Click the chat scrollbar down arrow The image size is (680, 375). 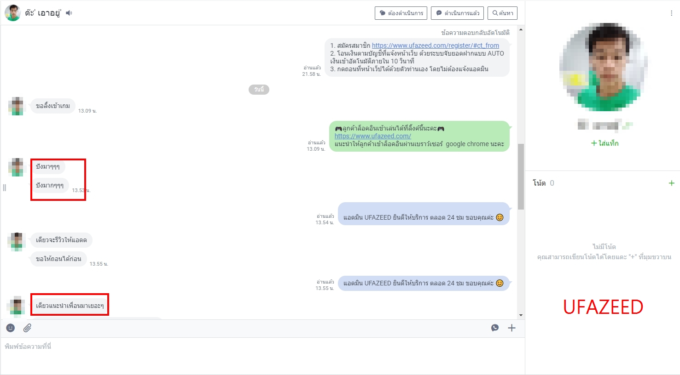coord(521,315)
